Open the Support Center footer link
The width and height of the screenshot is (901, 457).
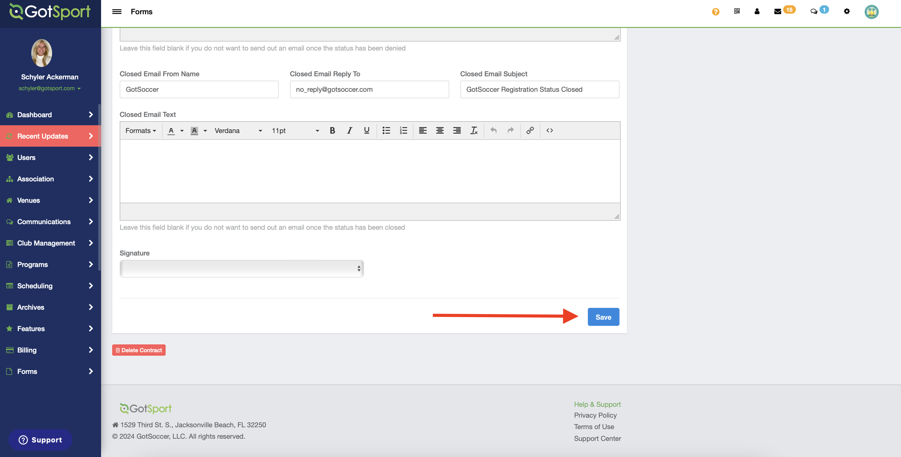tap(597, 438)
